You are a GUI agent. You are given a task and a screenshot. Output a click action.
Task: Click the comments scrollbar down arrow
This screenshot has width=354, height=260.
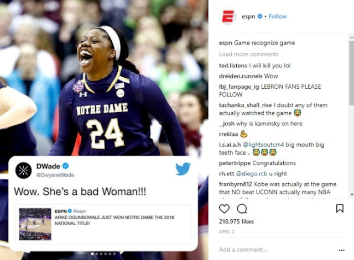[x=352, y=194]
